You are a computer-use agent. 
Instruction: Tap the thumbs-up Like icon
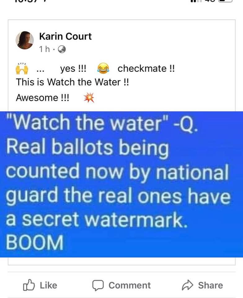point(29,285)
